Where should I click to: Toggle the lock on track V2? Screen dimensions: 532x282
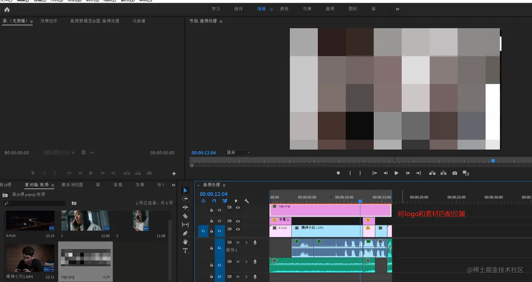click(211, 221)
